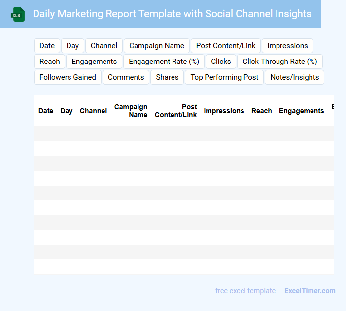Screen dimensions: 346x311
Task: Click the Impressions tag button
Action: [x=287, y=46]
